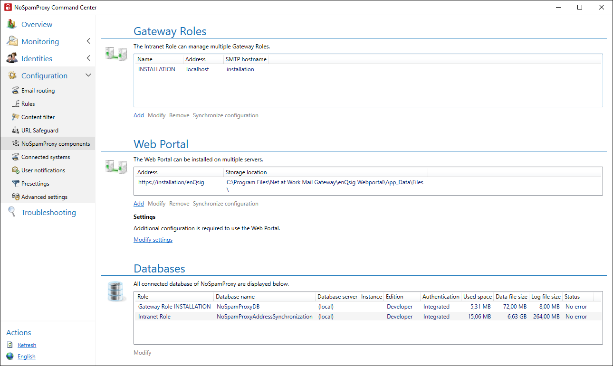
Task: Select the NoSpamProxyAddressSynchronization database row
Action: point(368,317)
